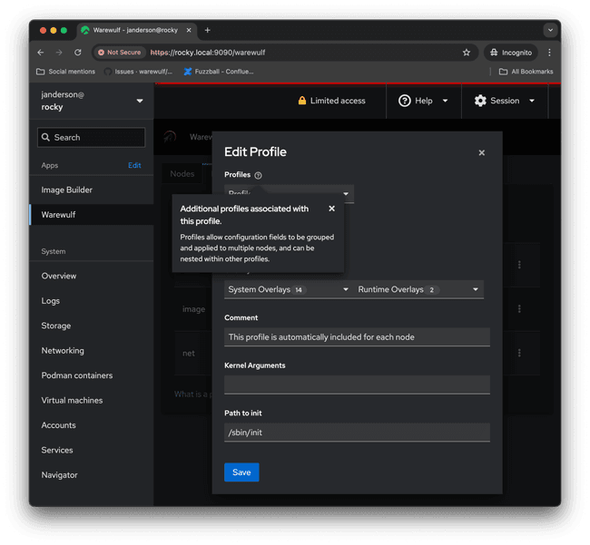Click the browser back arrow
Image resolution: width=590 pixels, height=545 pixels.
[x=40, y=53]
